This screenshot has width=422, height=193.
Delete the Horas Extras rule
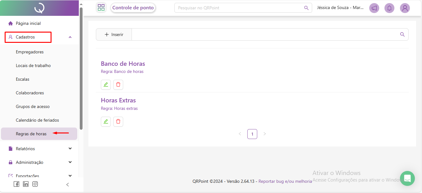coord(118,122)
